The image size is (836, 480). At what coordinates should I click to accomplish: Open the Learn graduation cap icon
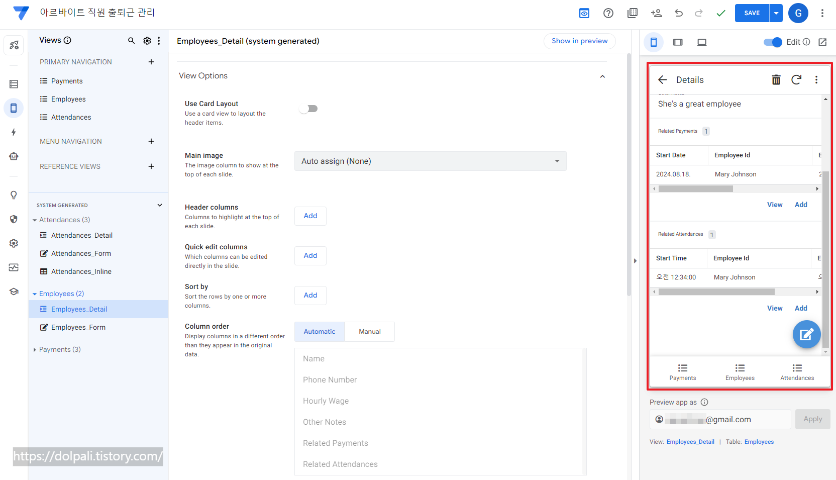(14, 292)
